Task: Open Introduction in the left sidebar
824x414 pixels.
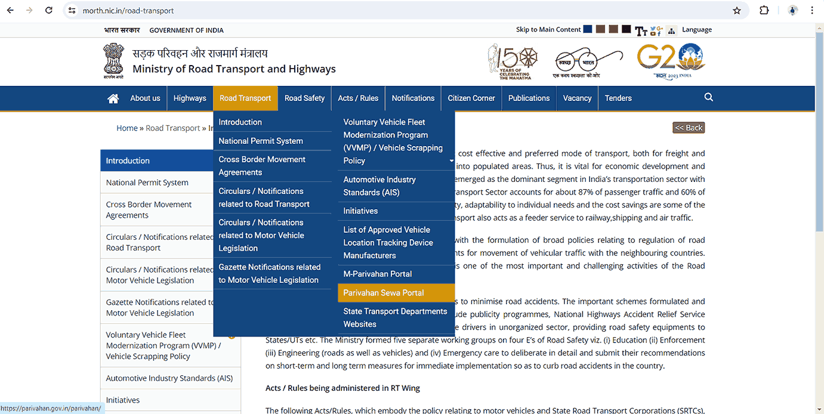Action: [157, 160]
